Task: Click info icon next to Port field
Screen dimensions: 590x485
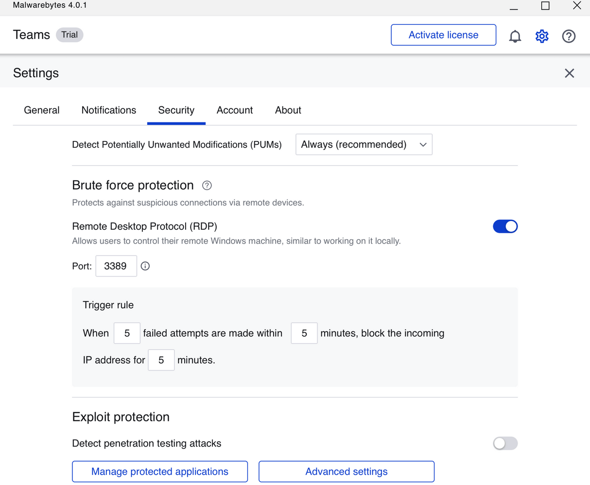Action: (145, 266)
